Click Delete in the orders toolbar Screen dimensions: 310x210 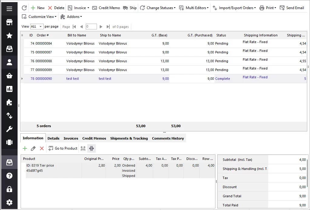coord(56,8)
